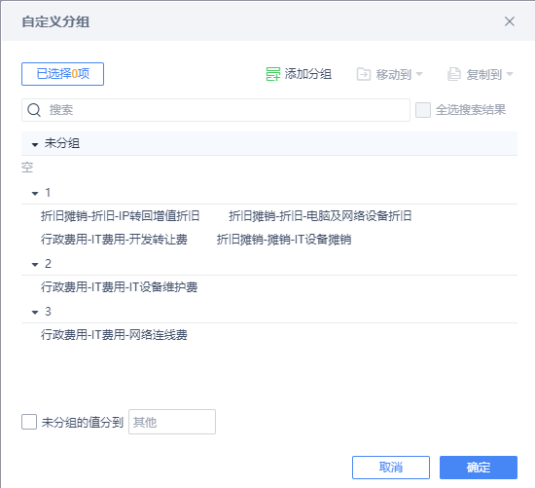Collapse the 未分组 section
Image resolution: width=535 pixels, height=488 pixels.
[35, 144]
